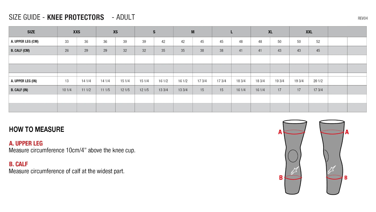Click the red B label beside the left protector

pyautogui.click(x=281, y=178)
